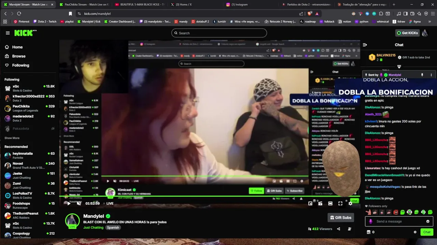Play the Mandylel stream video
437x245 pixels.
[69, 203]
